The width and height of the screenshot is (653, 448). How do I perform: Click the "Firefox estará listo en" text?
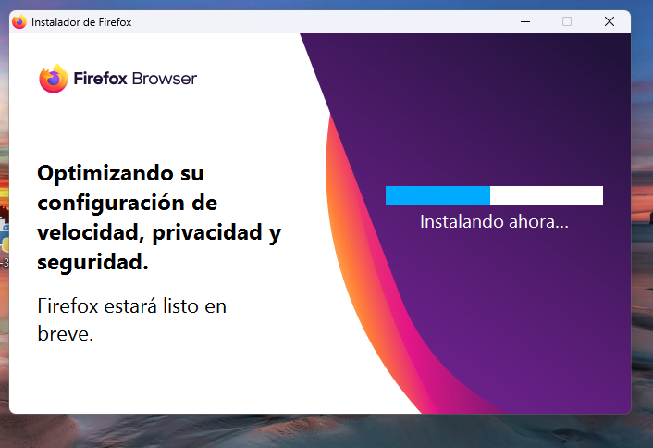tap(131, 306)
